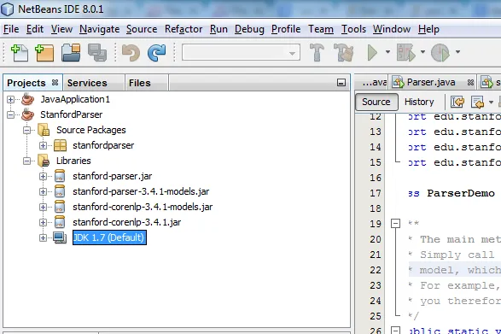Select the Source editor view button
Screen dimensions: 501x334
click(x=376, y=102)
